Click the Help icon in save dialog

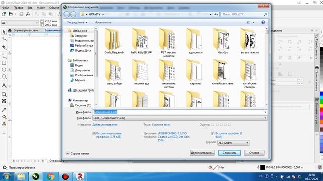point(263,22)
